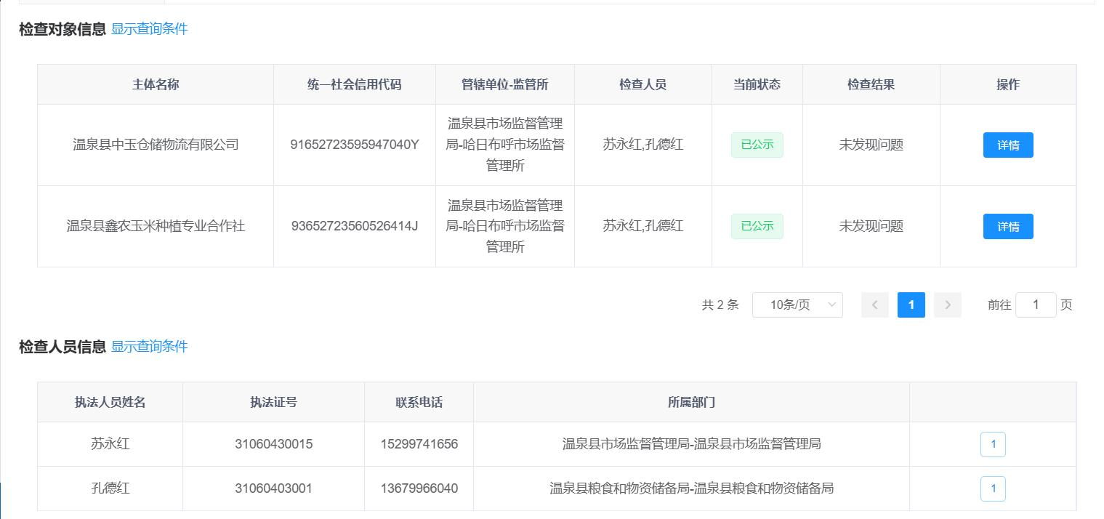
Task: Click the 1 button in 苏永红's row
Action: (x=992, y=444)
